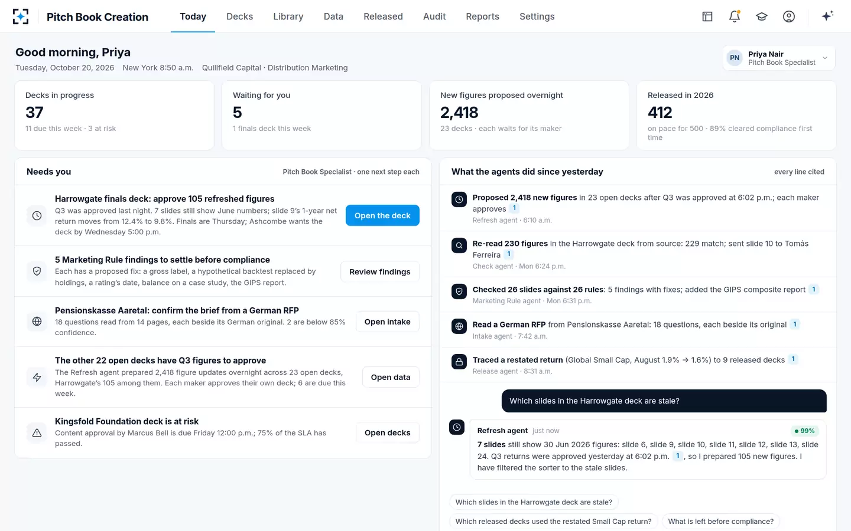Viewport: 851px width, 531px height.
Task: Choose the "What is left before compliance?" suggestion
Action: coord(721,522)
